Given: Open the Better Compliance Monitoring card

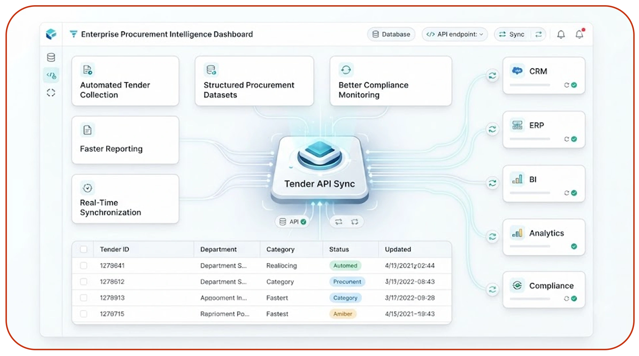Looking at the screenshot, I should point(391,81).
